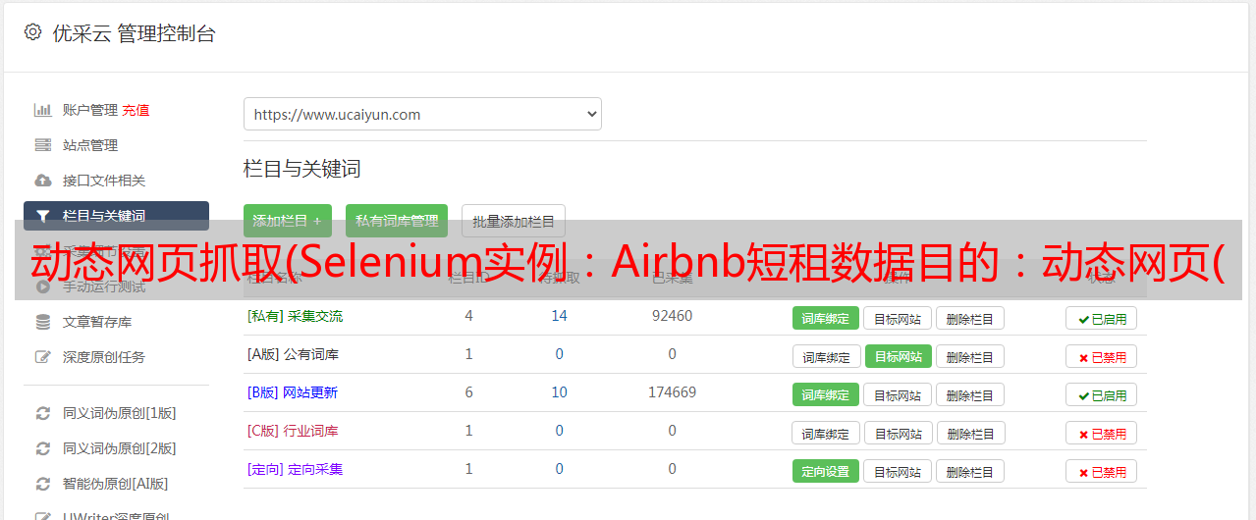Click the 栏目与关键词 section heading
1256x520 pixels.
pos(302,169)
